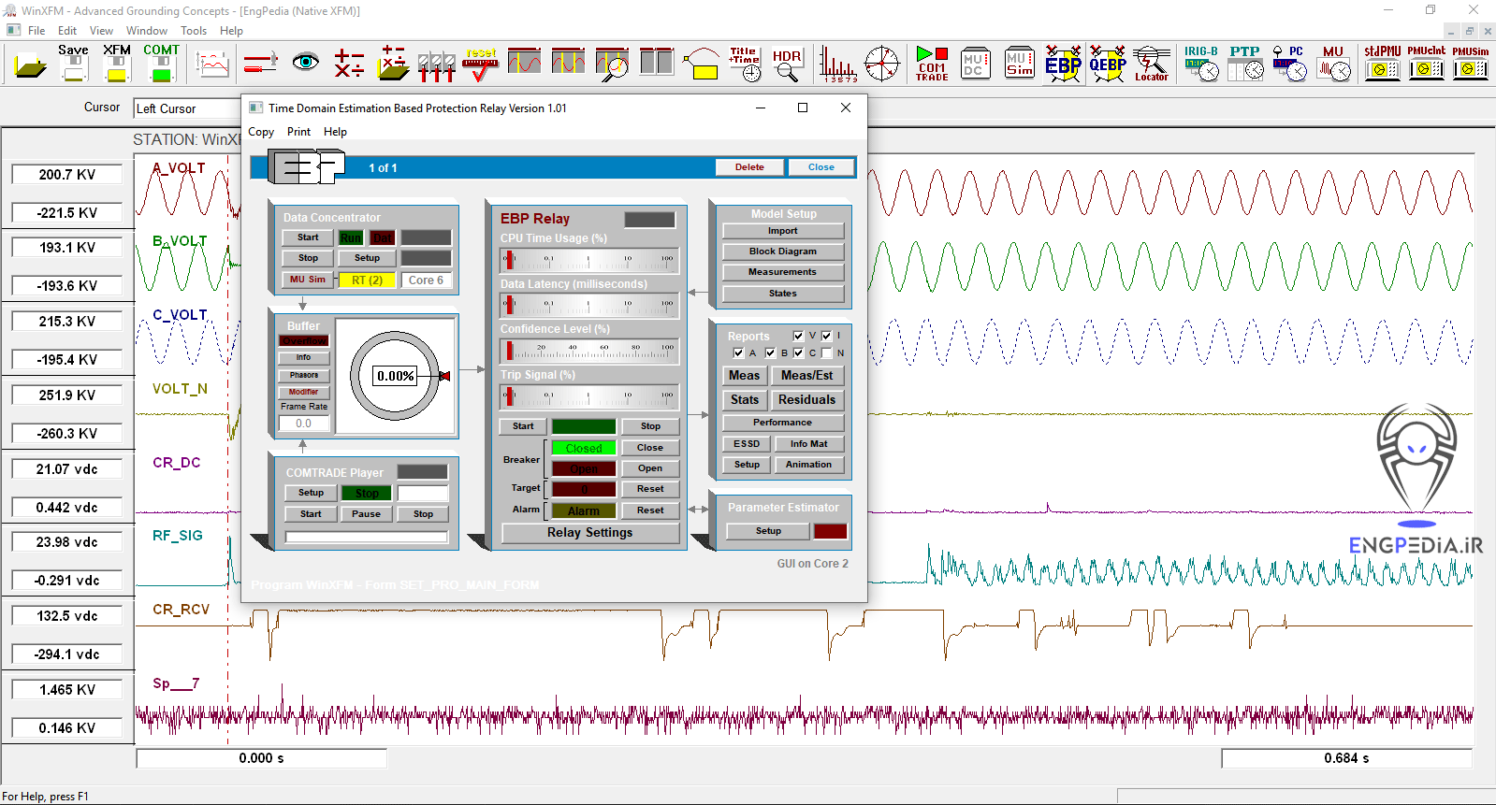Viewport: 1496px width, 805px height.
Task: Open the harmonics bar chart icon
Action: point(837,65)
